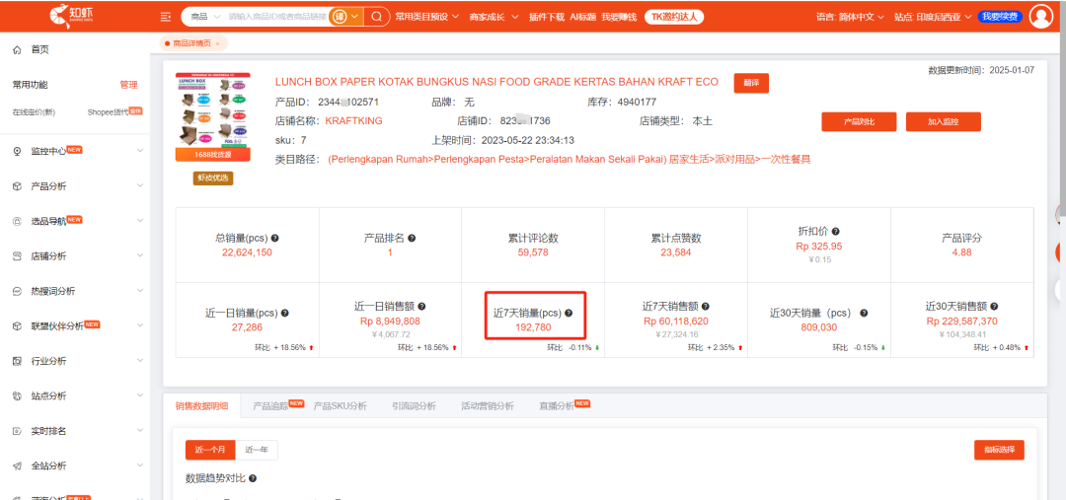1066x500 pixels.
Task: Click the 实时排名 sidebar icon
Action: tap(17, 431)
